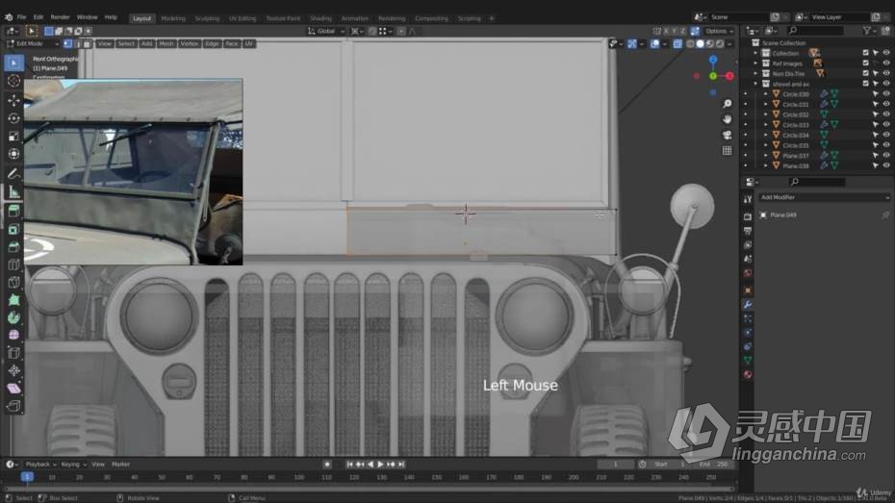Switch to rendered viewport shading

(720, 44)
